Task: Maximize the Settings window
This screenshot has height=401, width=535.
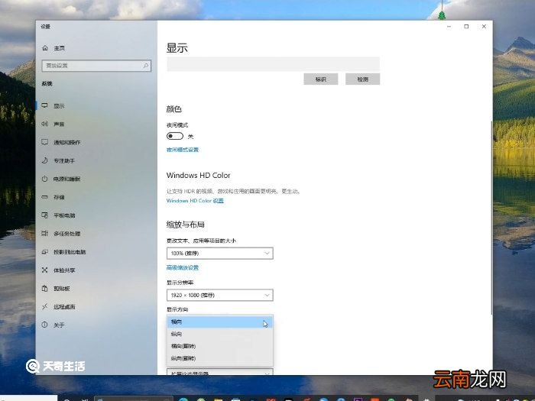Action: pyautogui.click(x=466, y=27)
